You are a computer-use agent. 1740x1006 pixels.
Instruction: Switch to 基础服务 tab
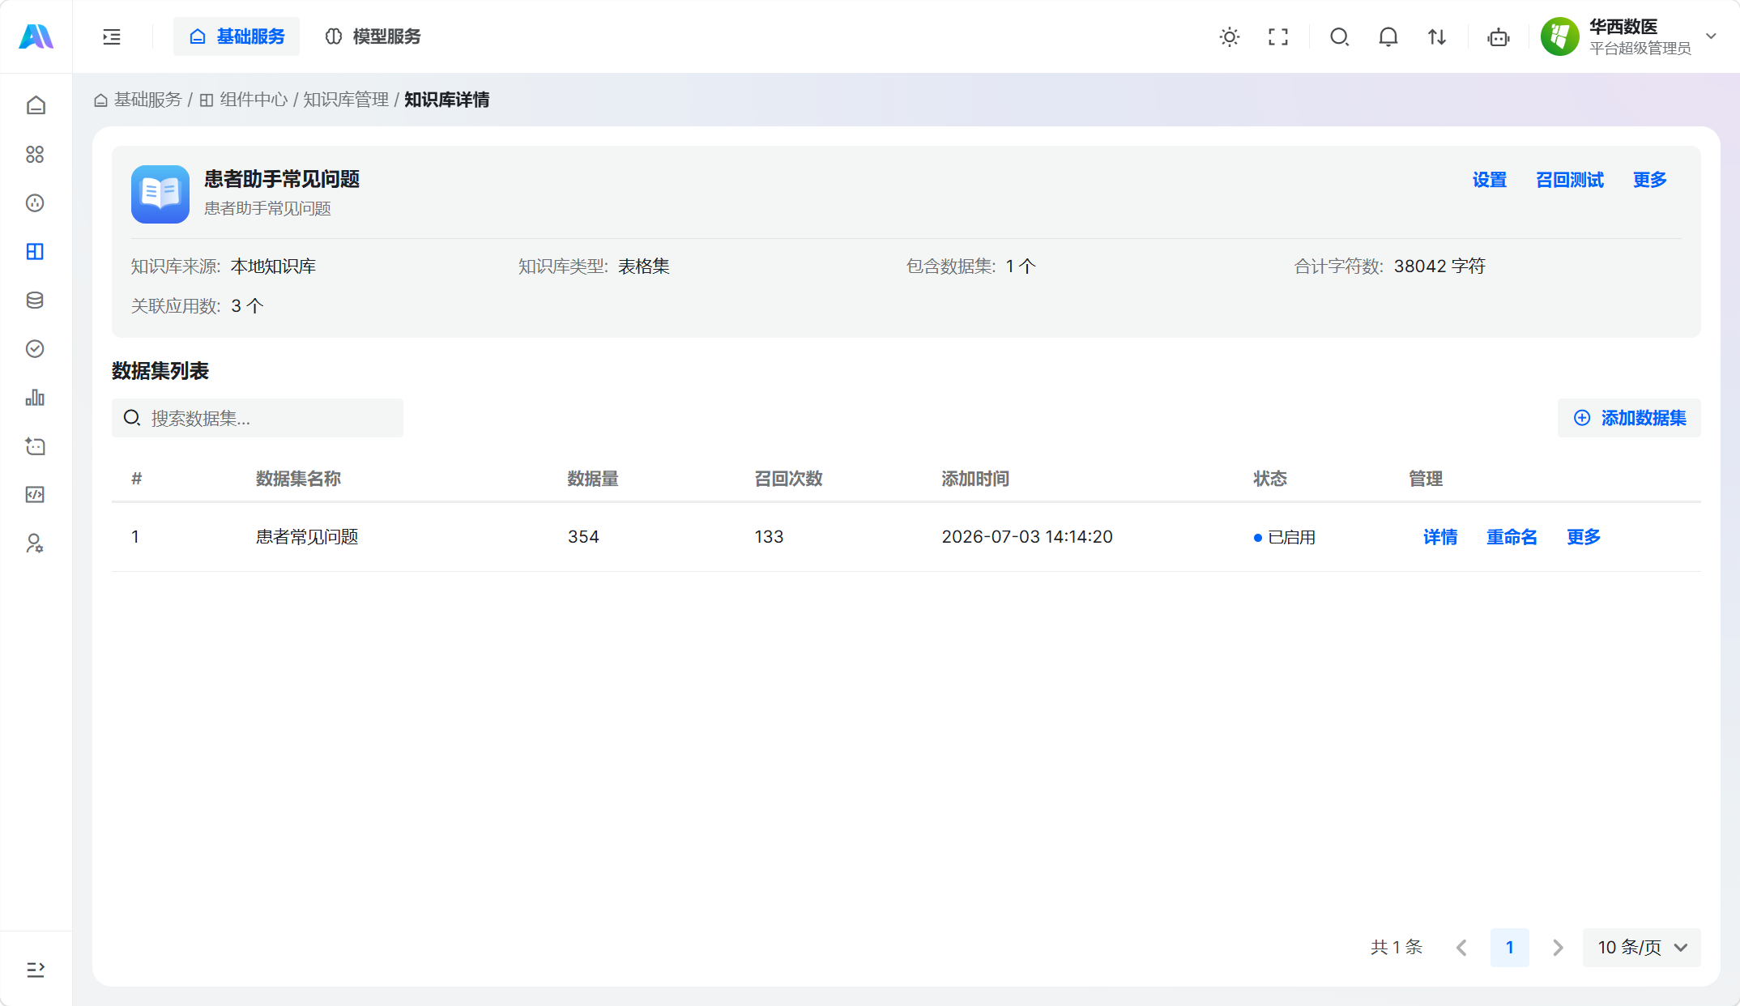pos(237,36)
